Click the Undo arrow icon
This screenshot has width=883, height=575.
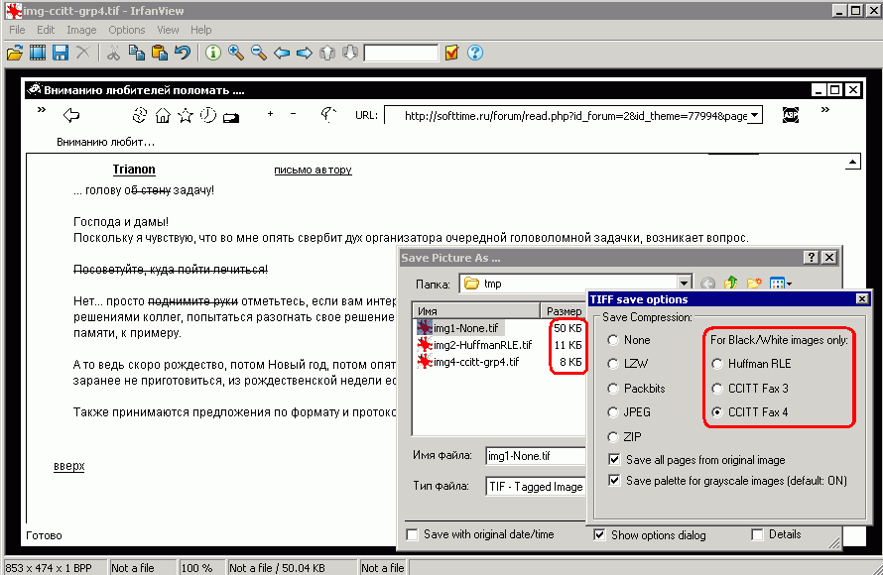click(x=183, y=53)
